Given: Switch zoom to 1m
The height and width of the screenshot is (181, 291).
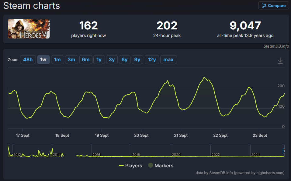Looking at the screenshot, I should click(x=57, y=60).
